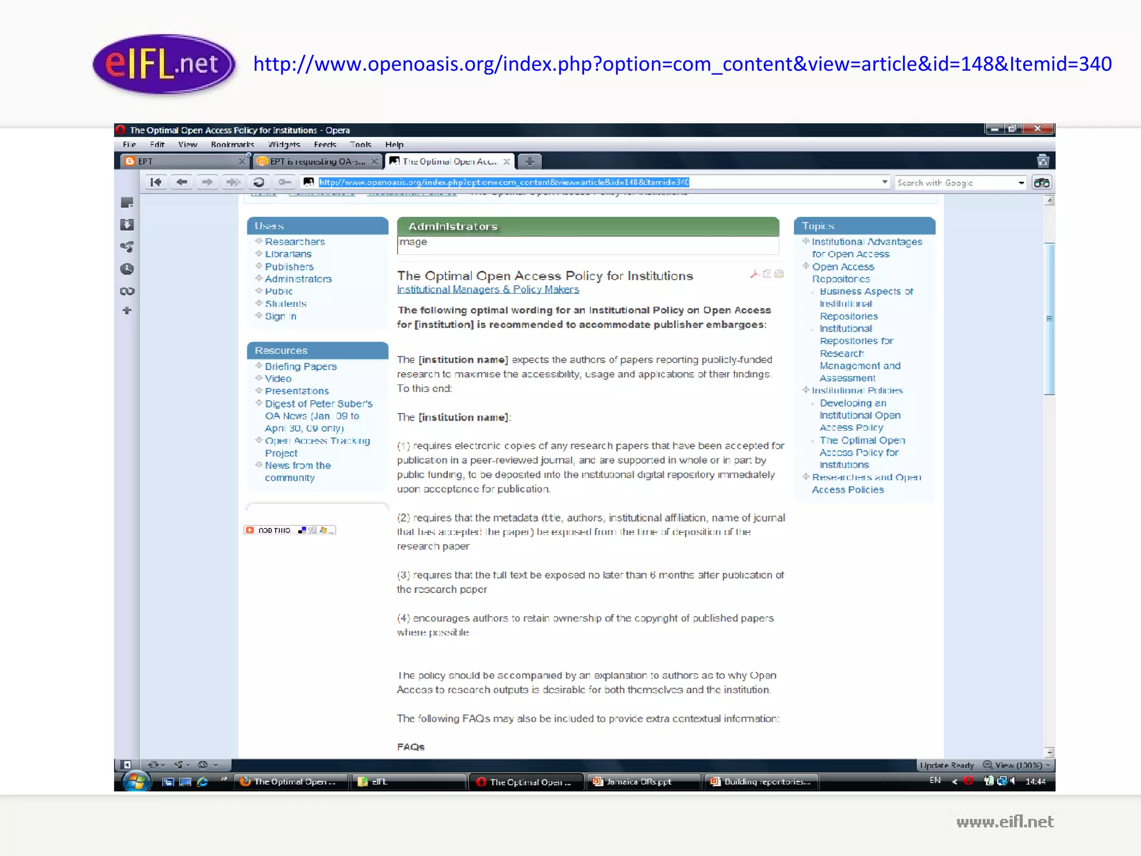
Task: Close the EPT tab
Action: click(241, 161)
